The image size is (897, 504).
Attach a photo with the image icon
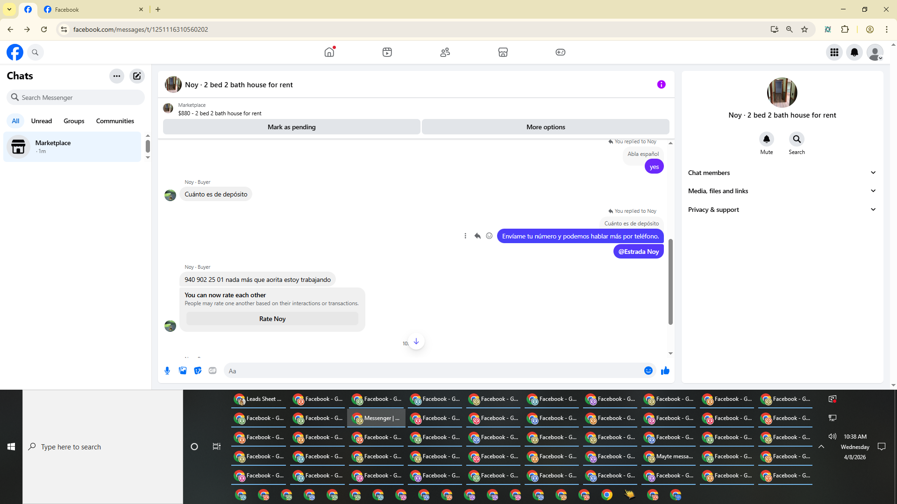point(183,371)
